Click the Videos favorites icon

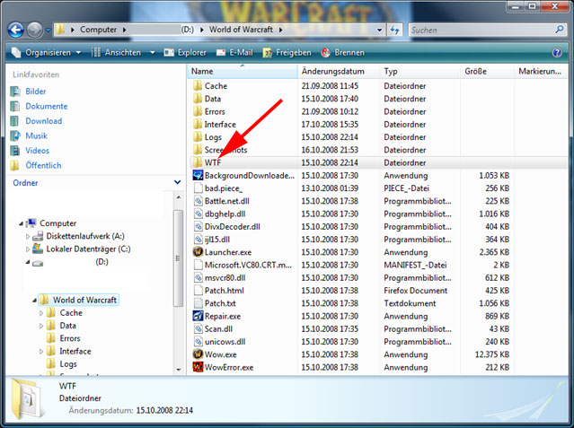click(15, 151)
